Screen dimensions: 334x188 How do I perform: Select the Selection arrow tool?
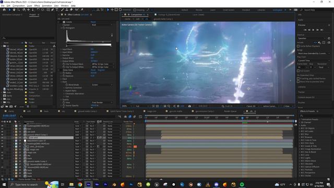click(9, 10)
